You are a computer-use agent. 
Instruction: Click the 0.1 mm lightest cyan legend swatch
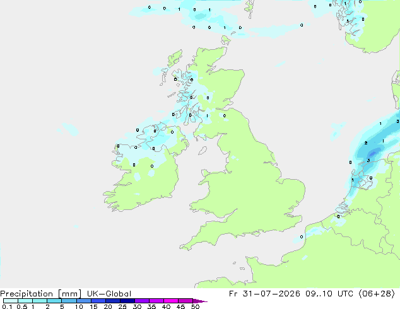click(x=11, y=301)
